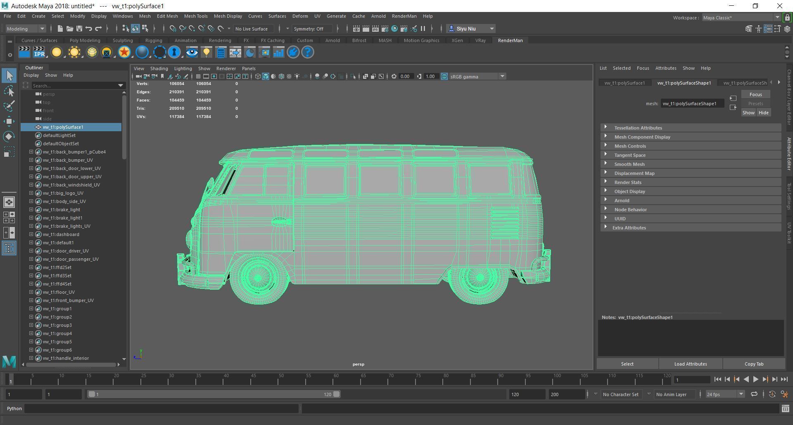Switch to the Arnold shelf tab
This screenshot has width=793, height=425.
[x=332, y=40]
